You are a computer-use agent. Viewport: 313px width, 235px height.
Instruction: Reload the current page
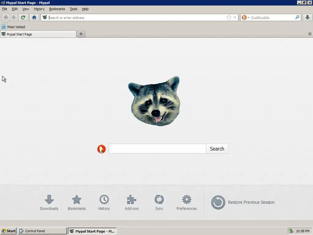[23, 17]
